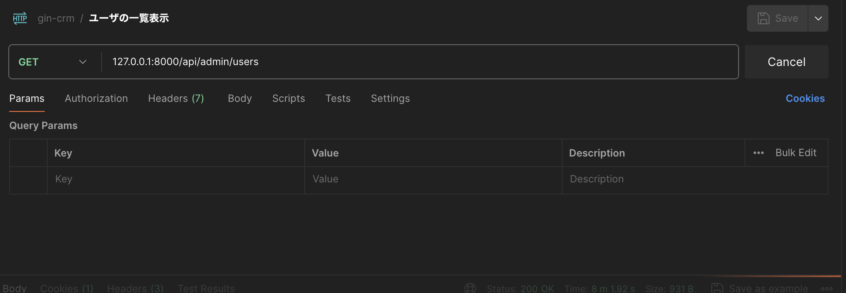This screenshot has height=293, width=846.
Task: Switch to the Authorization tab
Action: [x=96, y=99]
